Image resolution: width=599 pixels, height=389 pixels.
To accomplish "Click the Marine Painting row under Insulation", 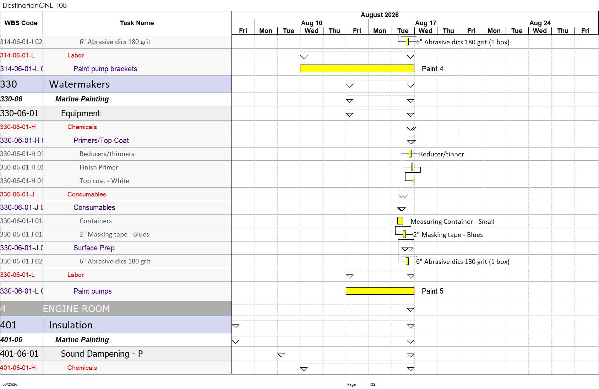I will pyautogui.click(x=116, y=340).
